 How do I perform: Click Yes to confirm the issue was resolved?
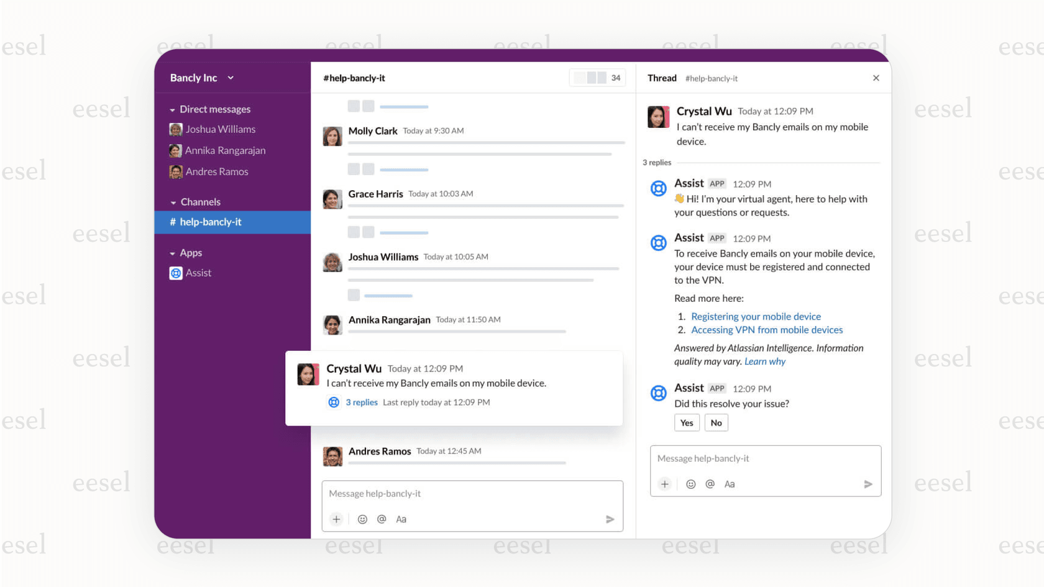tap(687, 422)
